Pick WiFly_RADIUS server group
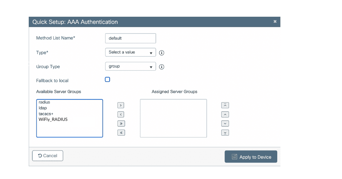This screenshot has height=179, width=342. click(53, 119)
